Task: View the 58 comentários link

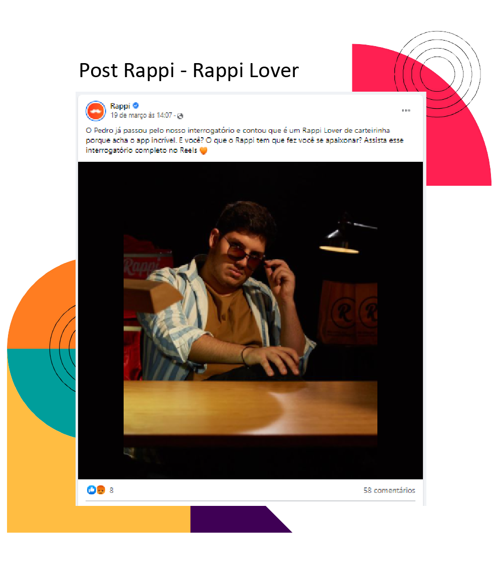Action: [389, 490]
